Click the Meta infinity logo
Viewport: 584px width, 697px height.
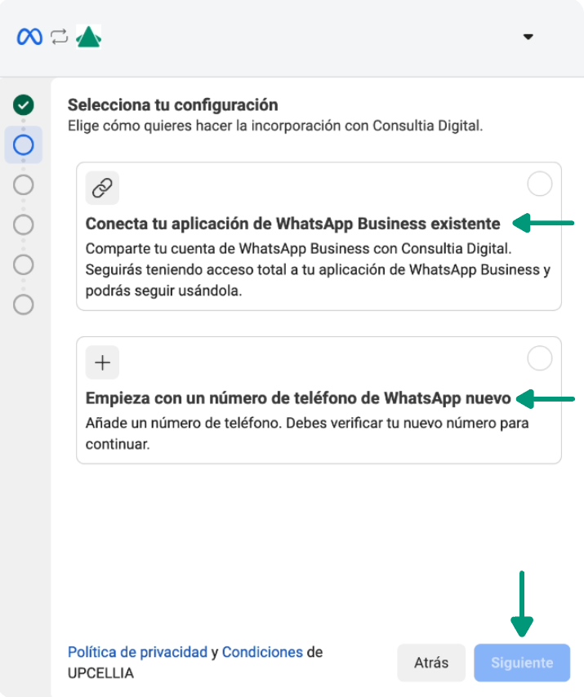29,37
